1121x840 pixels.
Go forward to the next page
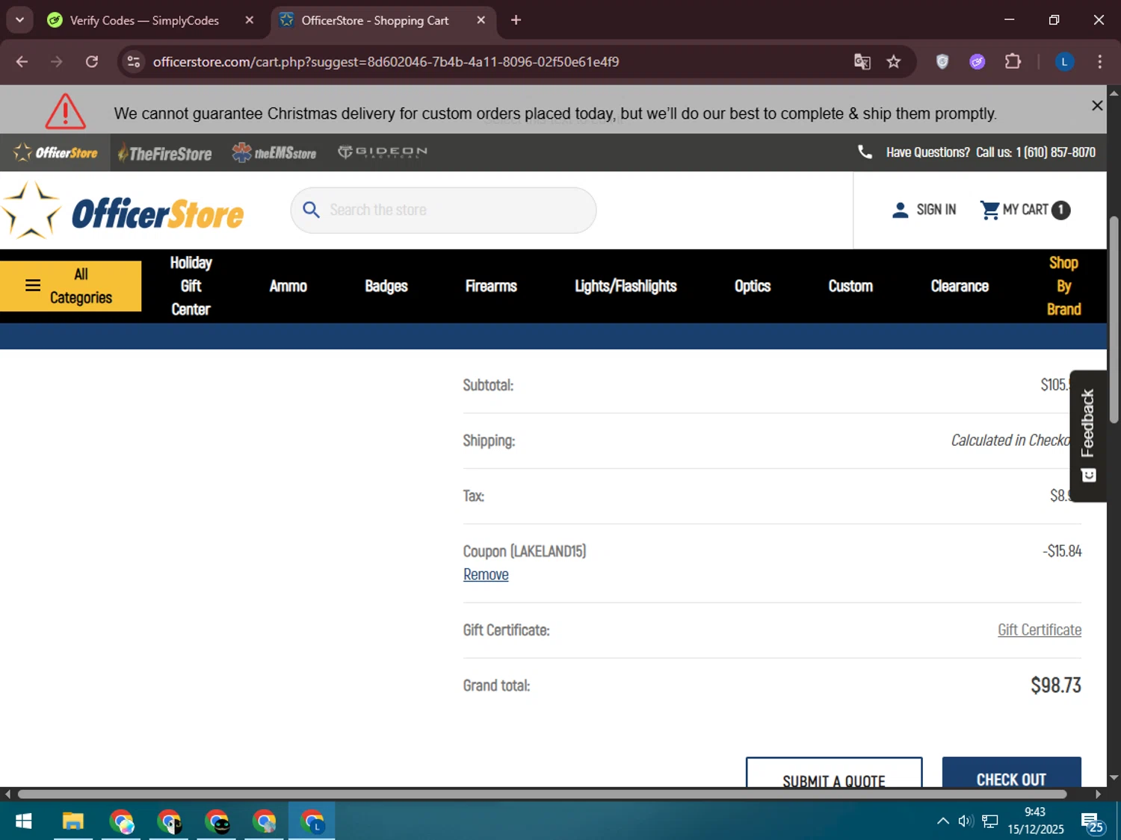point(57,62)
